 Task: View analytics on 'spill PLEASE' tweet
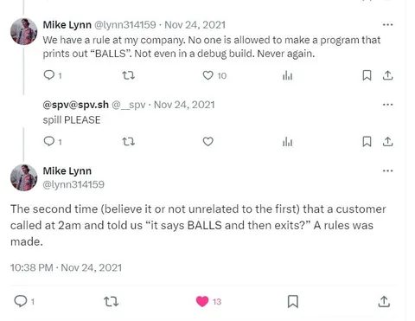coord(287,142)
